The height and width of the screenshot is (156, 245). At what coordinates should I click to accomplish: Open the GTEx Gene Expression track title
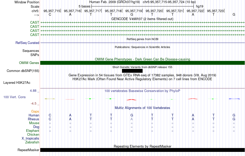point(142,75)
